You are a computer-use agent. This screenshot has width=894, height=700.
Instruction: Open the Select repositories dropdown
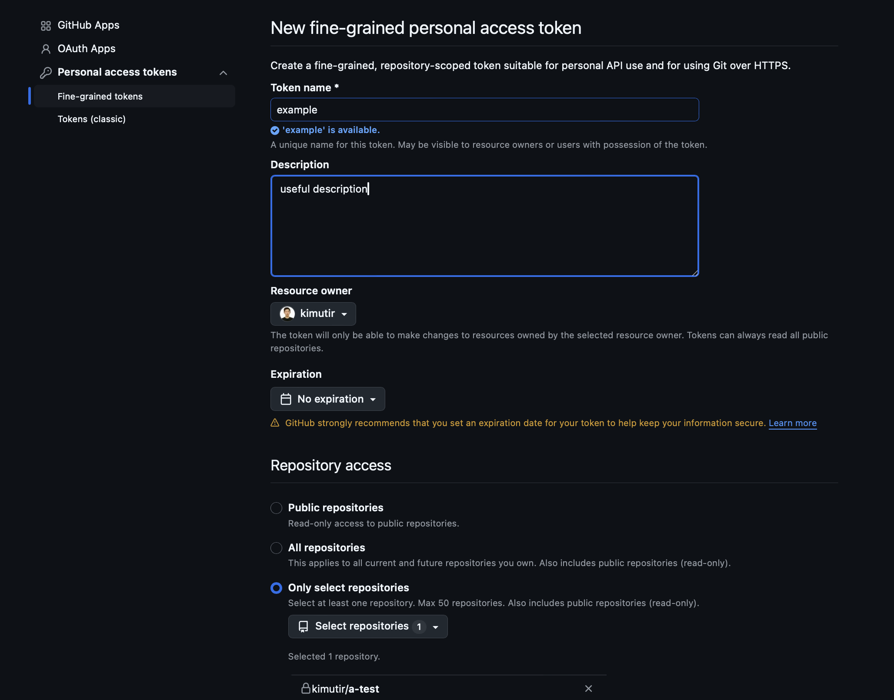368,627
